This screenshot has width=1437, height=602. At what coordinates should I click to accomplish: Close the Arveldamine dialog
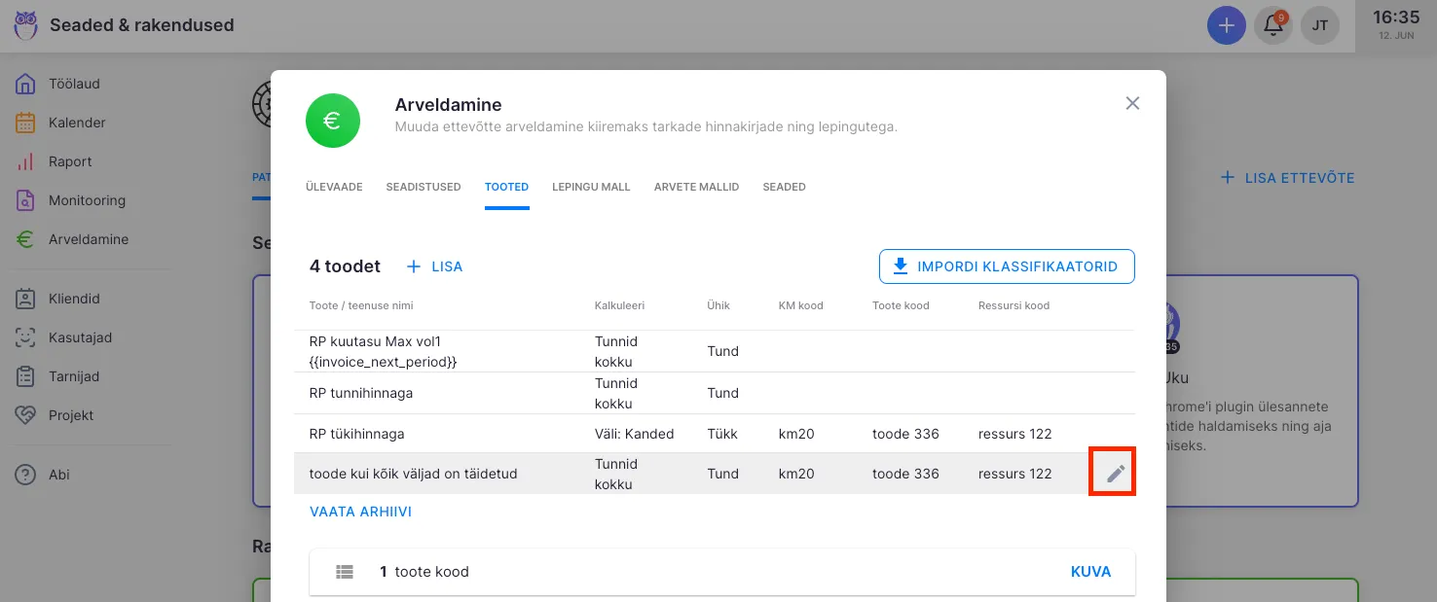tap(1132, 103)
